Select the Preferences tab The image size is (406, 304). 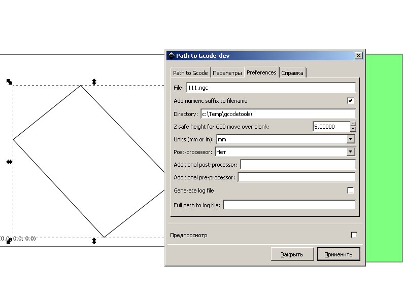pyautogui.click(x=261, y=72)
